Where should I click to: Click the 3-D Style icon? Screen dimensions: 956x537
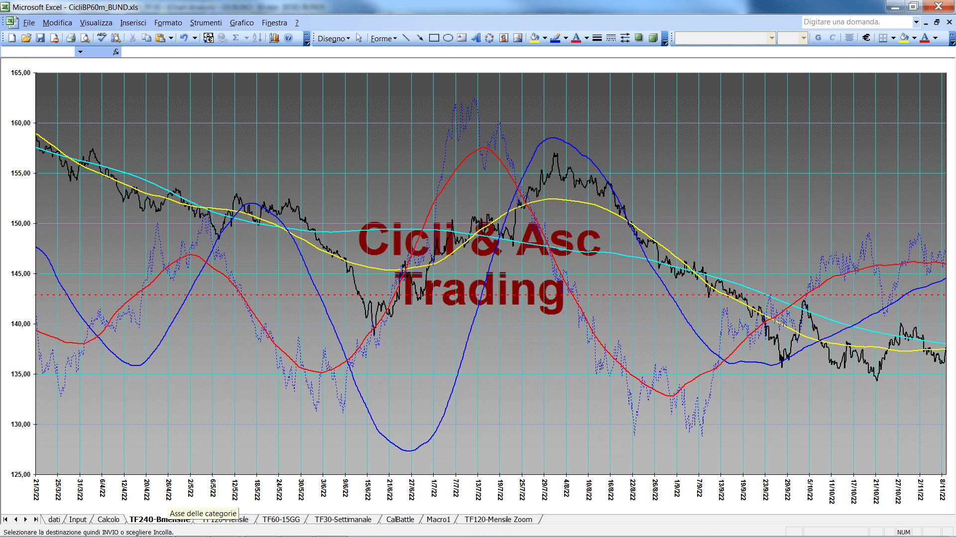point(653,38)
